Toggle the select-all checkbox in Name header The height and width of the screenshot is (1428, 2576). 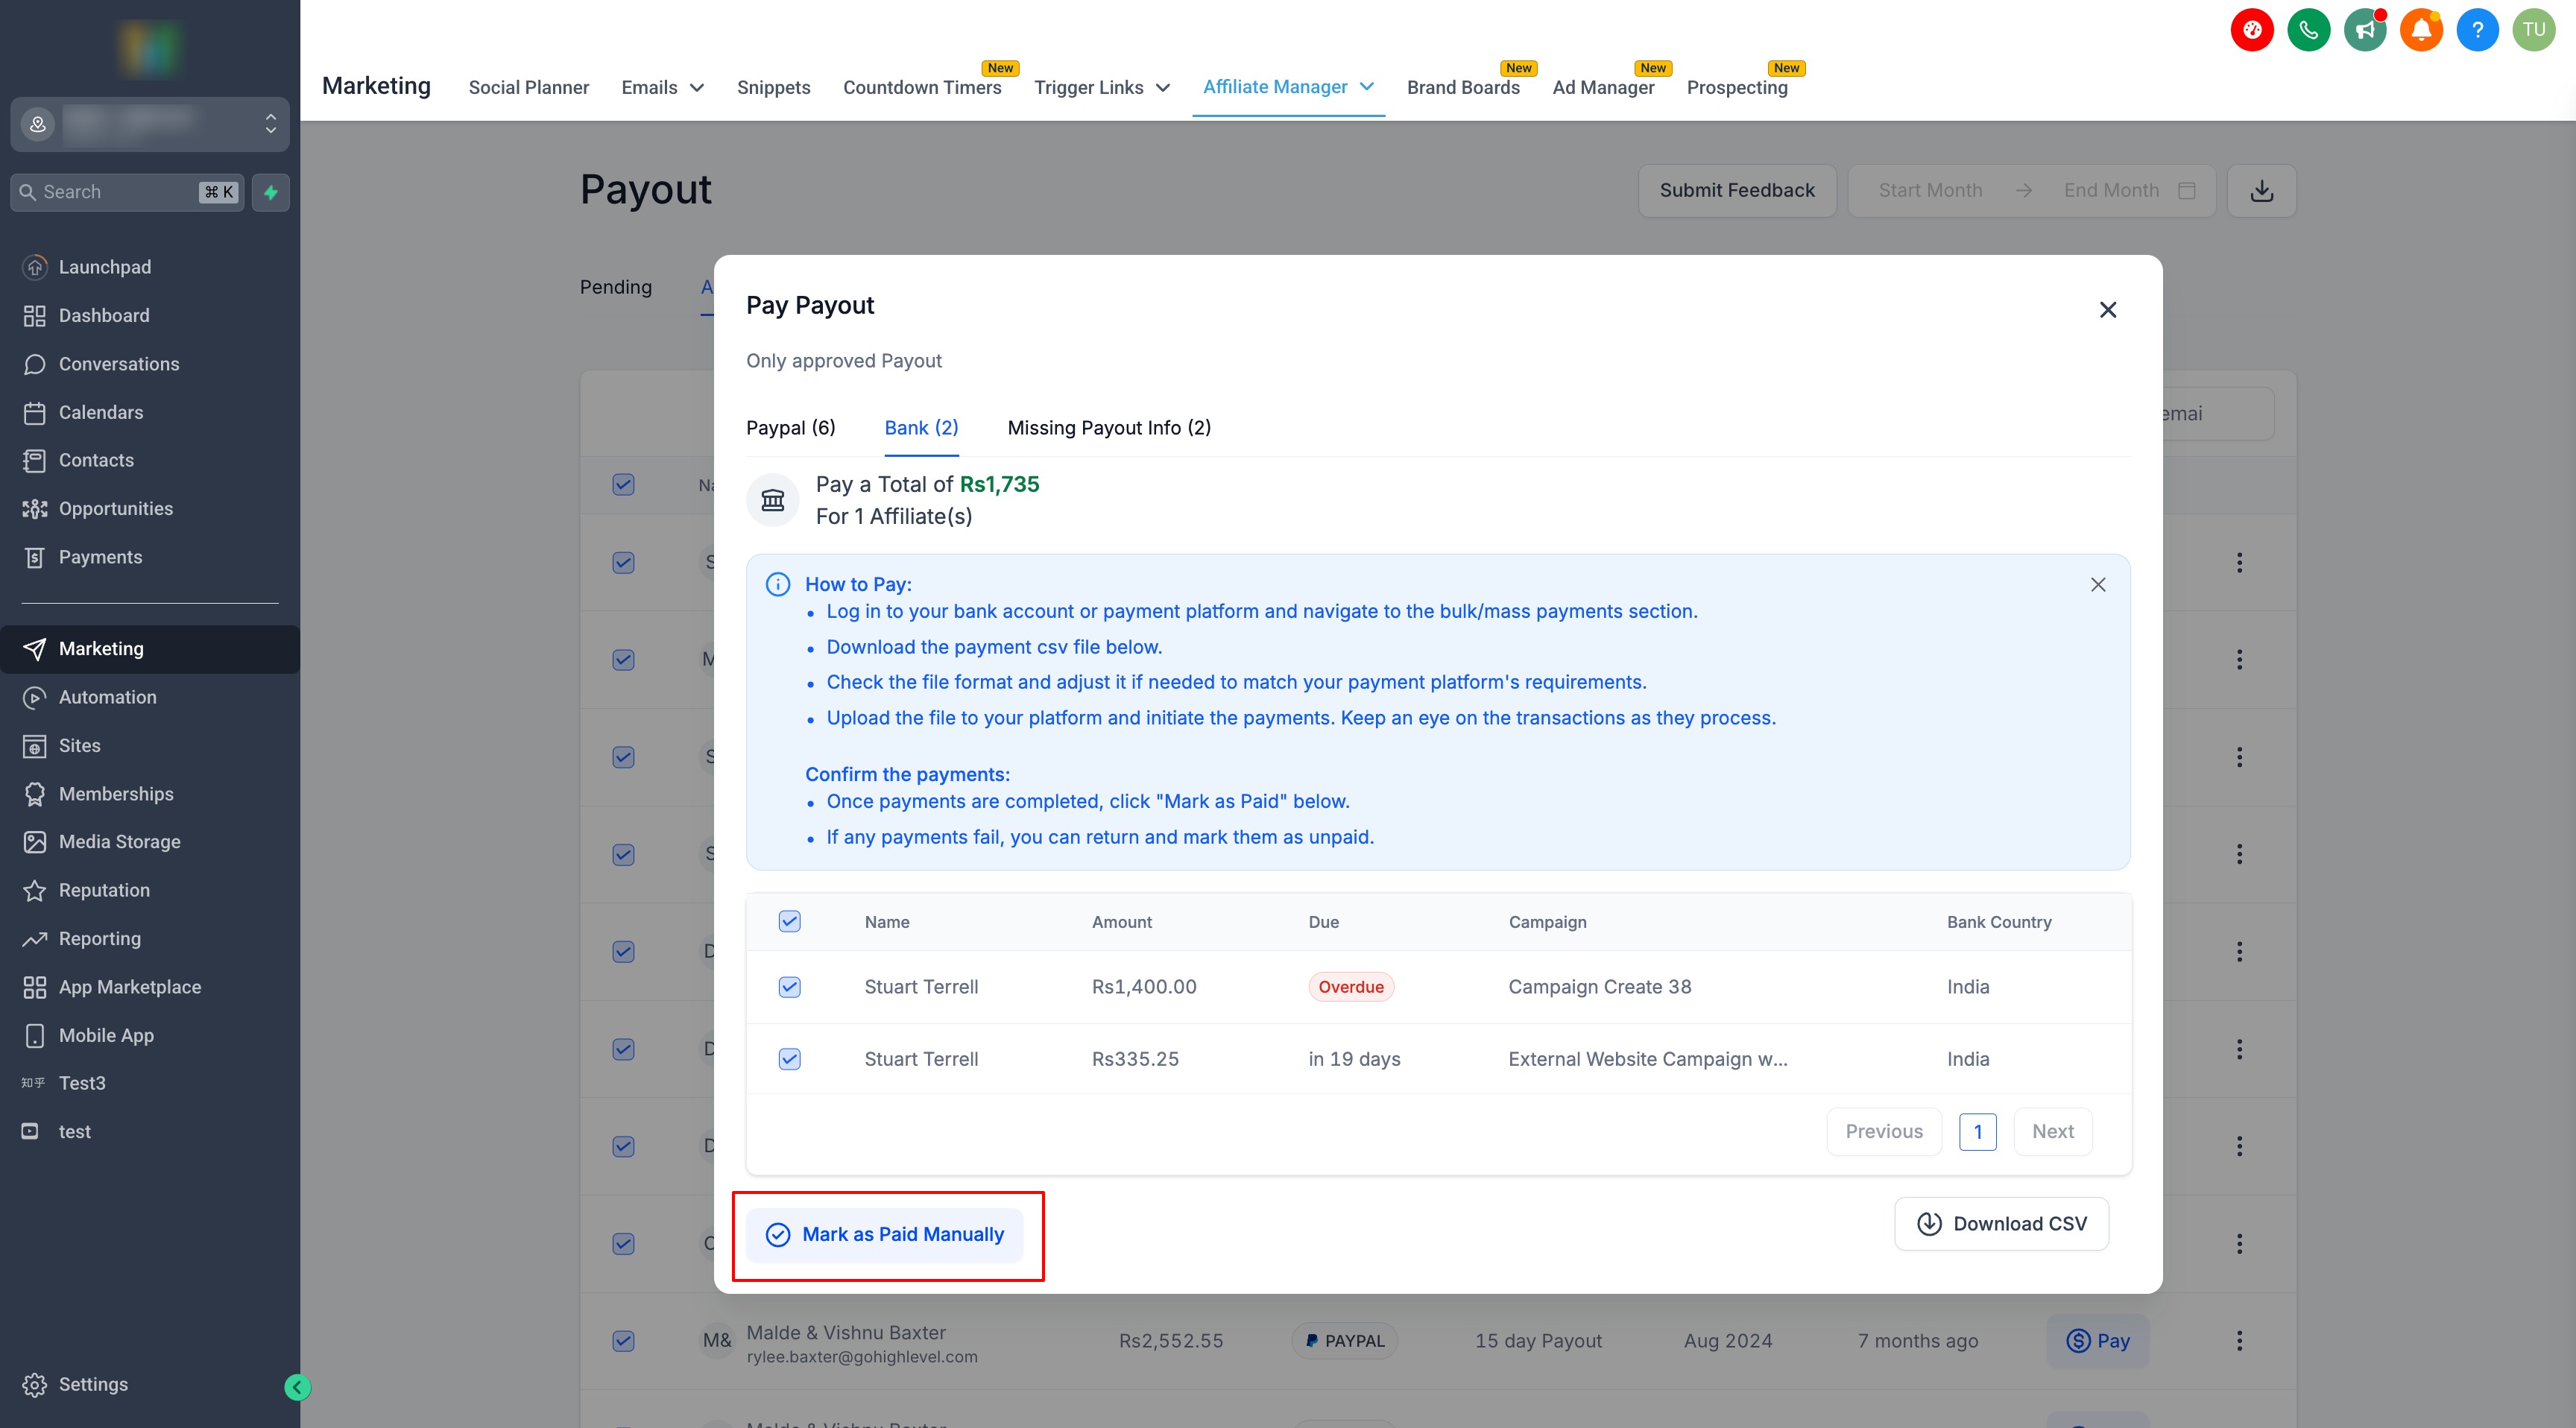pyautogui.click(x=789, y=922)
